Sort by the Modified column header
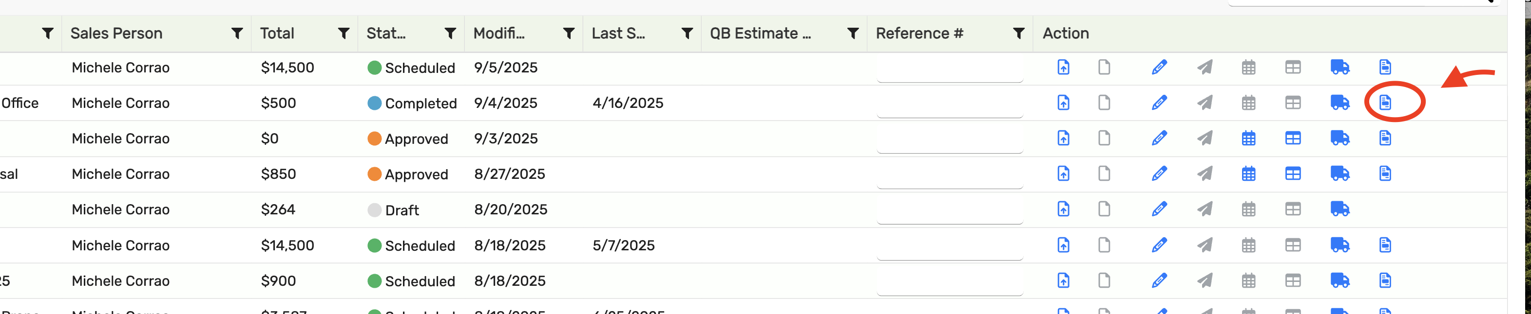1531x314 pixels. pyautogui.click(x=498, y=33)
